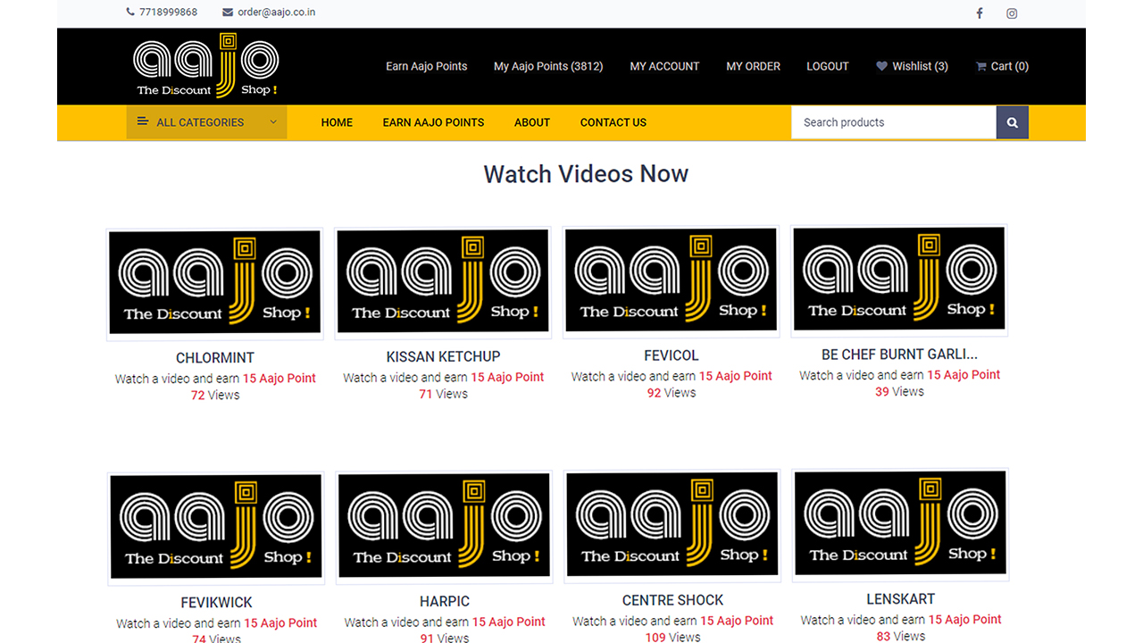The image size is (1143, 643).
Task: Click the CENTRE SHOCK title text
Action: click(673, 600)
